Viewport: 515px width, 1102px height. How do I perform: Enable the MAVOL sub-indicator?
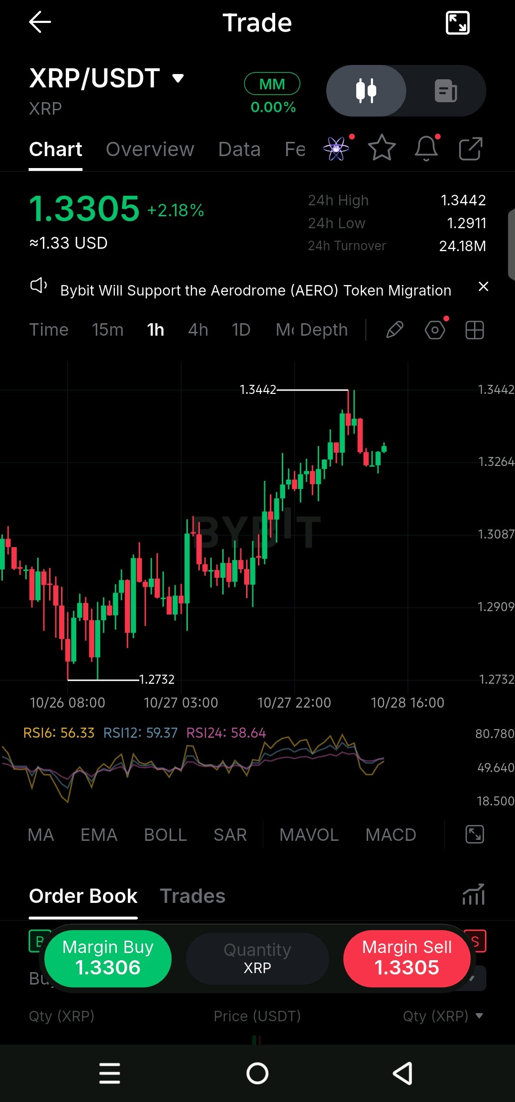(x=309, y=835)
